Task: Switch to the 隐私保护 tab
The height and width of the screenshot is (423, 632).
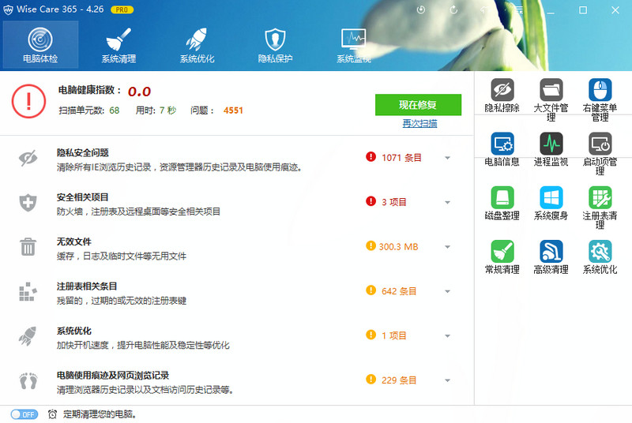Action: [x=275, y=45]
